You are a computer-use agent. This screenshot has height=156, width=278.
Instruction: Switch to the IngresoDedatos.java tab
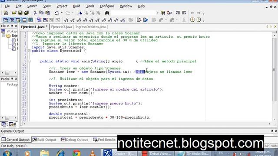(90, 27)
